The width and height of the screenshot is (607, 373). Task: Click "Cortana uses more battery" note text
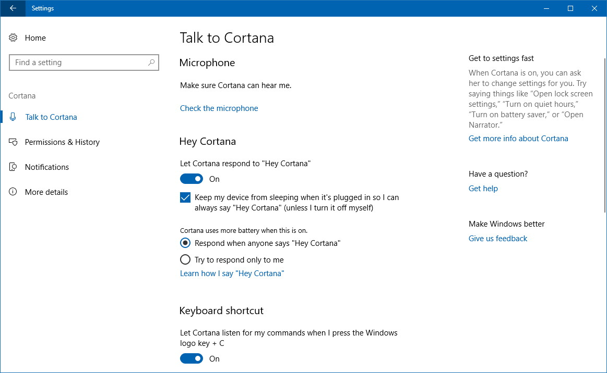pyautogui.click(x=244, y=230)
